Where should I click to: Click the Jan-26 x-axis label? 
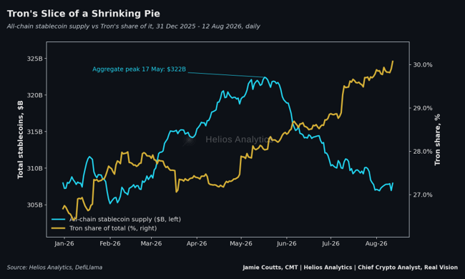(64, 243)
